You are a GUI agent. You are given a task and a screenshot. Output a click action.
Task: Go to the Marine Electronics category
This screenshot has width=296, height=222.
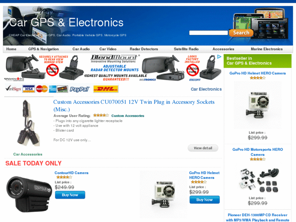click(x=267, y=49)
